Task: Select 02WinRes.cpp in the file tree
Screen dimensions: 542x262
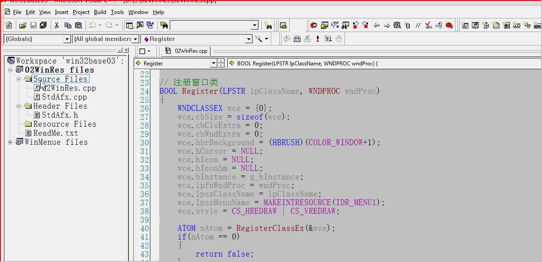Action: (69, 88)
